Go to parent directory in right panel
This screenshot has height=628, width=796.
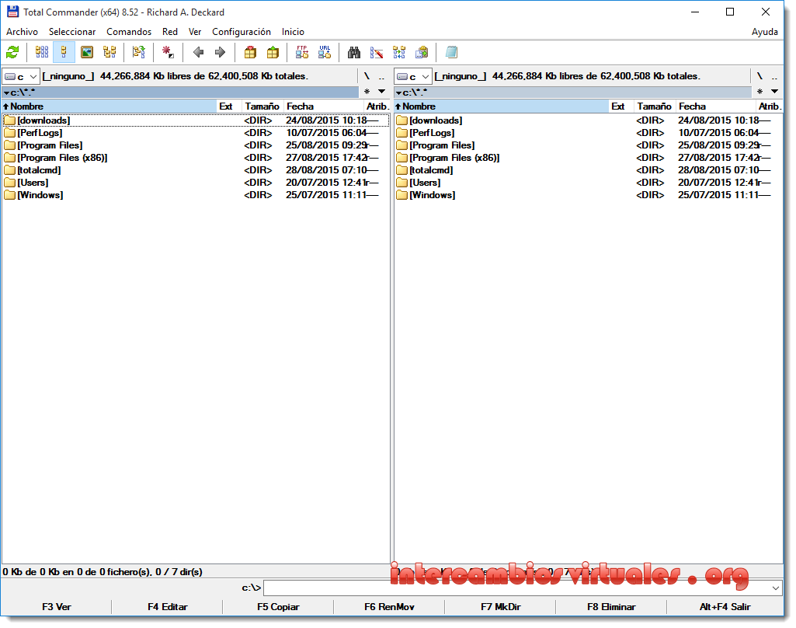point(775,76)
